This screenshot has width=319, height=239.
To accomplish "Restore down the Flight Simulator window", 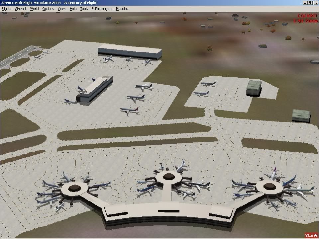I will coord(310,3).
